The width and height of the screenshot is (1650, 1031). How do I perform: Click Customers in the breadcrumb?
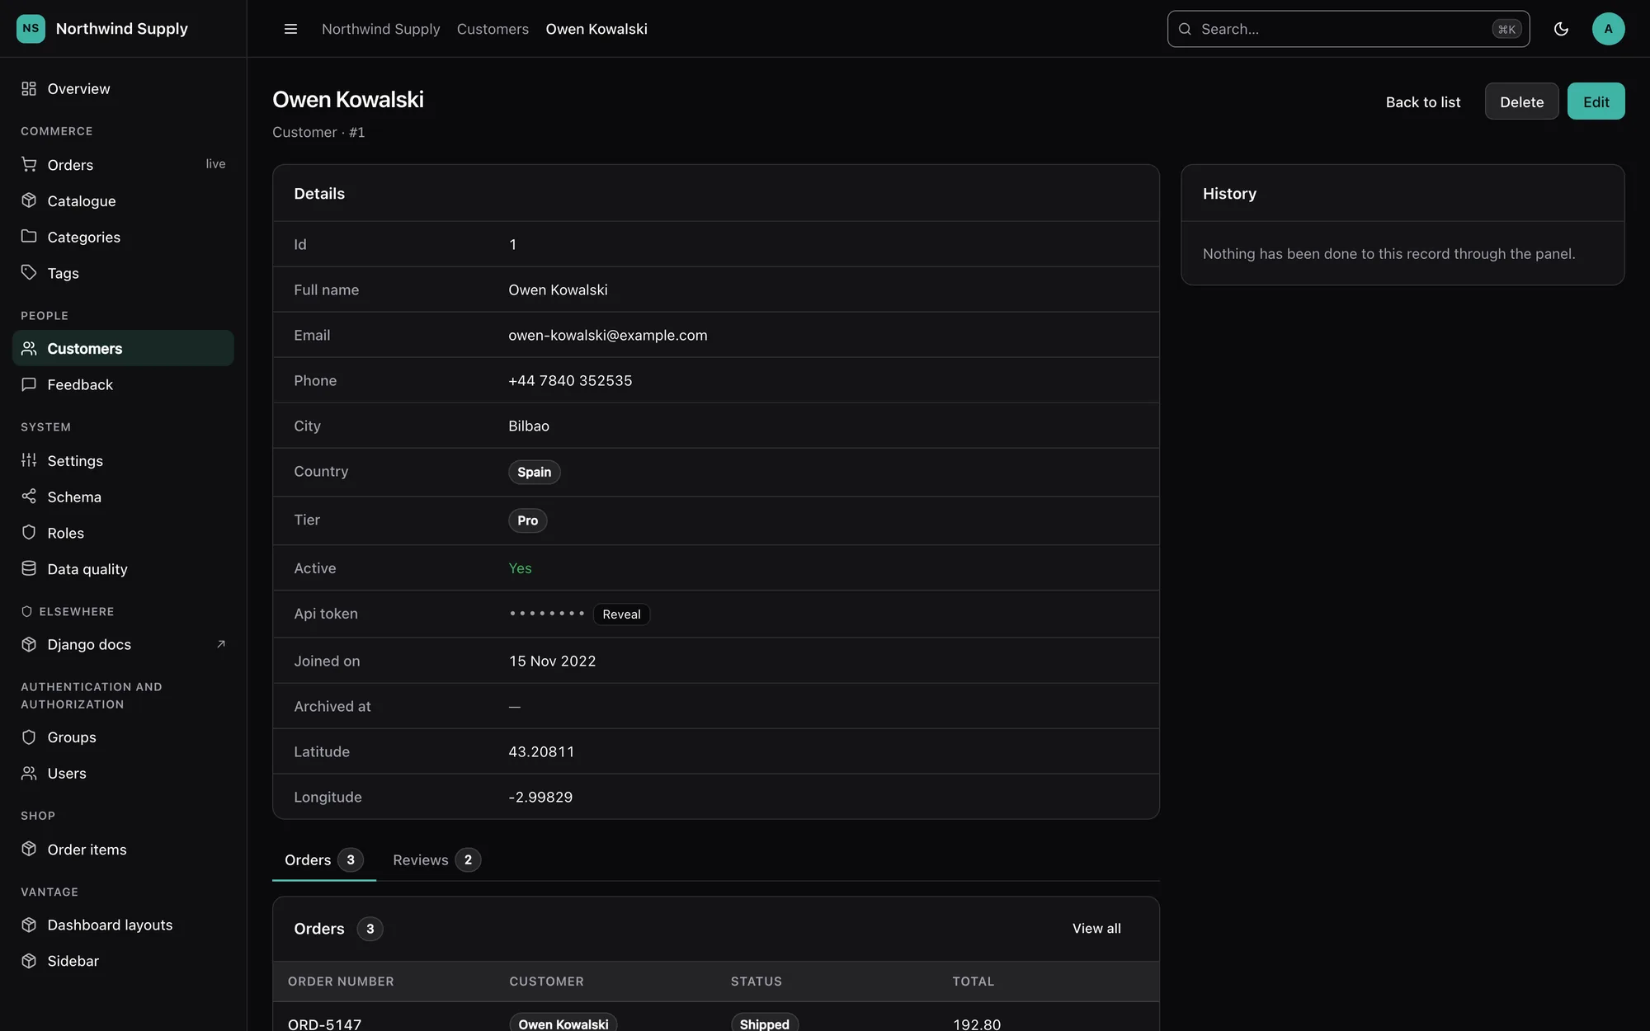(x=493, y=29)
